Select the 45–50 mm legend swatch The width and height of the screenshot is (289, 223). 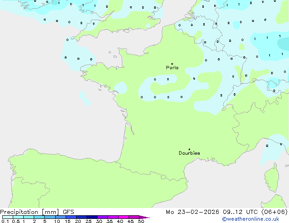click(x=134, y=217)
